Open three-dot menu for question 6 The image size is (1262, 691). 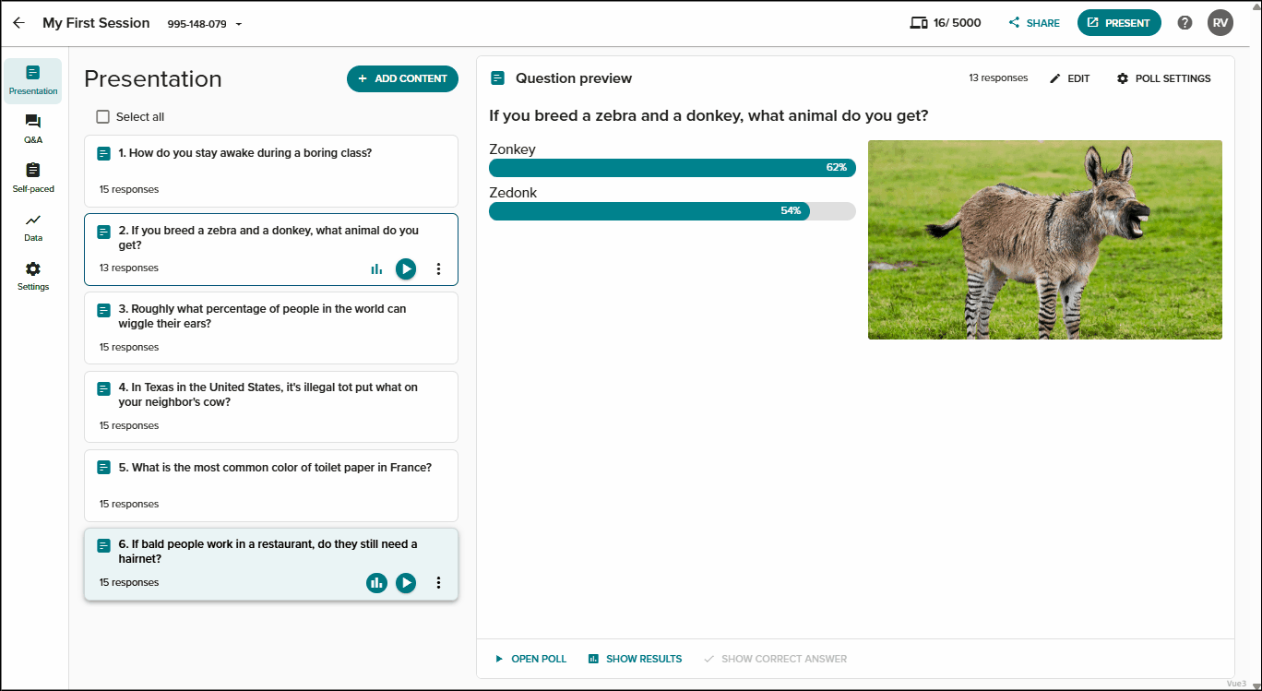point(438,583)
